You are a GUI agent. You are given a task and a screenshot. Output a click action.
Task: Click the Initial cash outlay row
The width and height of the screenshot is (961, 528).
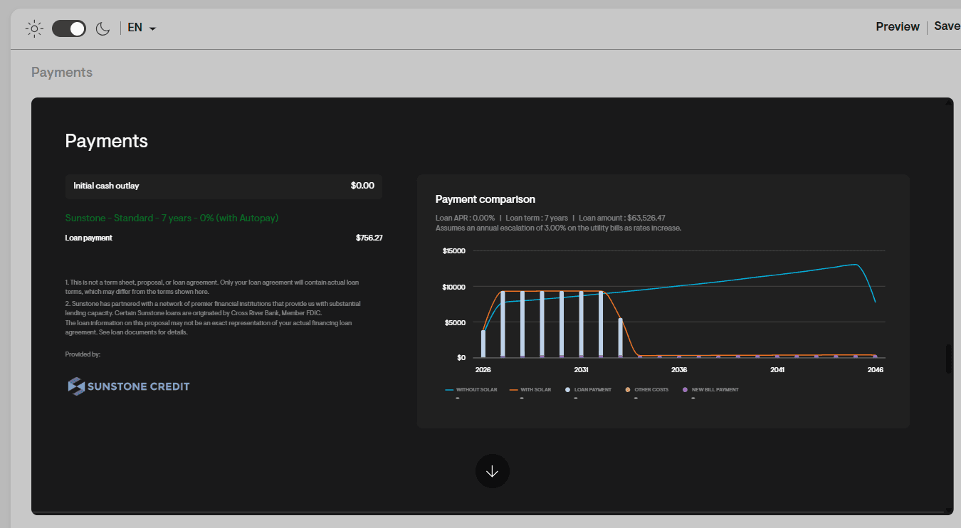pyautogui.click(x=224, y=186)
